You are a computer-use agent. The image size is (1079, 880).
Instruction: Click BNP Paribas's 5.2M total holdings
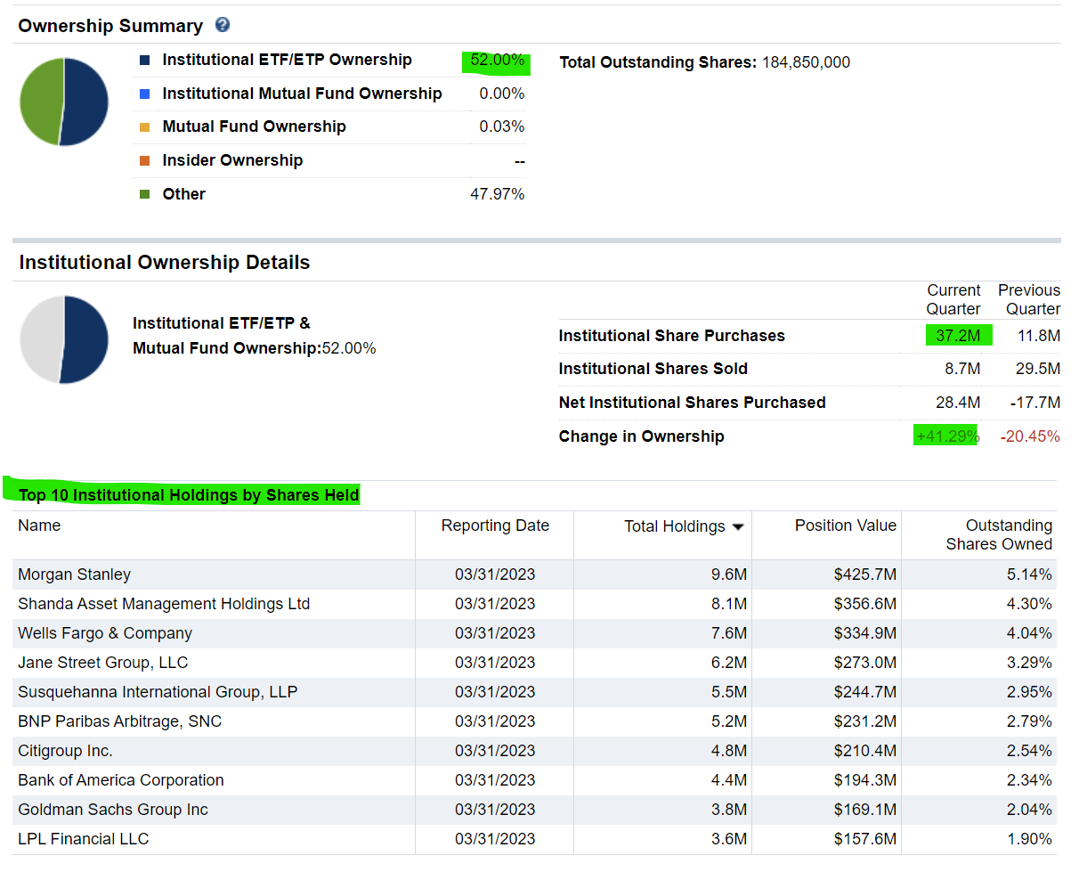click(x=729, y=721)
